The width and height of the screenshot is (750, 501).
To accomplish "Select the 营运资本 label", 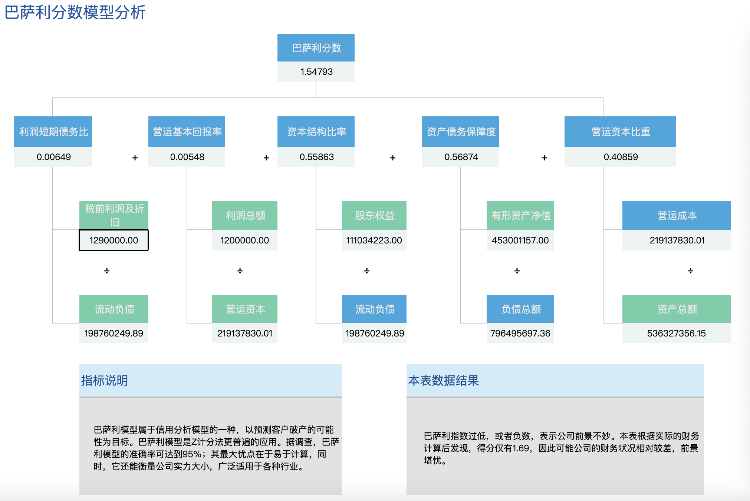I will click(245, 309).
